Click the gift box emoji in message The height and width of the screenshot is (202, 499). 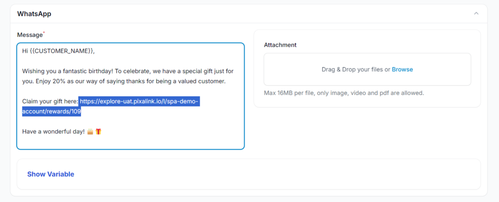click(x=98, y=131)
